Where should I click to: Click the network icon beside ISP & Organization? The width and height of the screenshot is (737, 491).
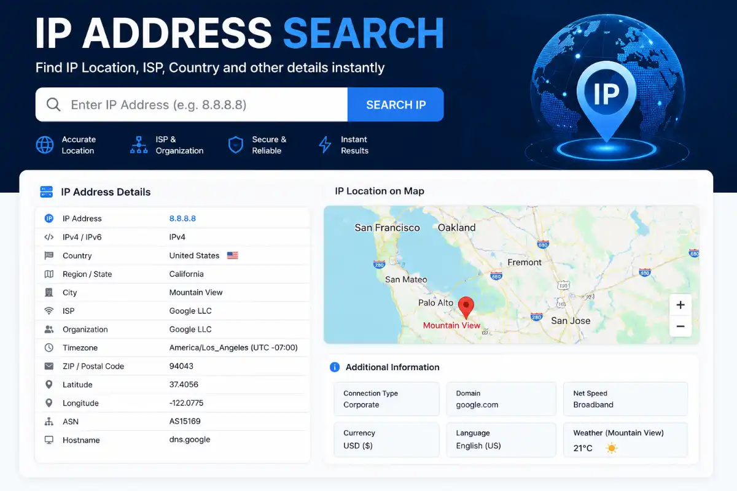tap(139, 145)
